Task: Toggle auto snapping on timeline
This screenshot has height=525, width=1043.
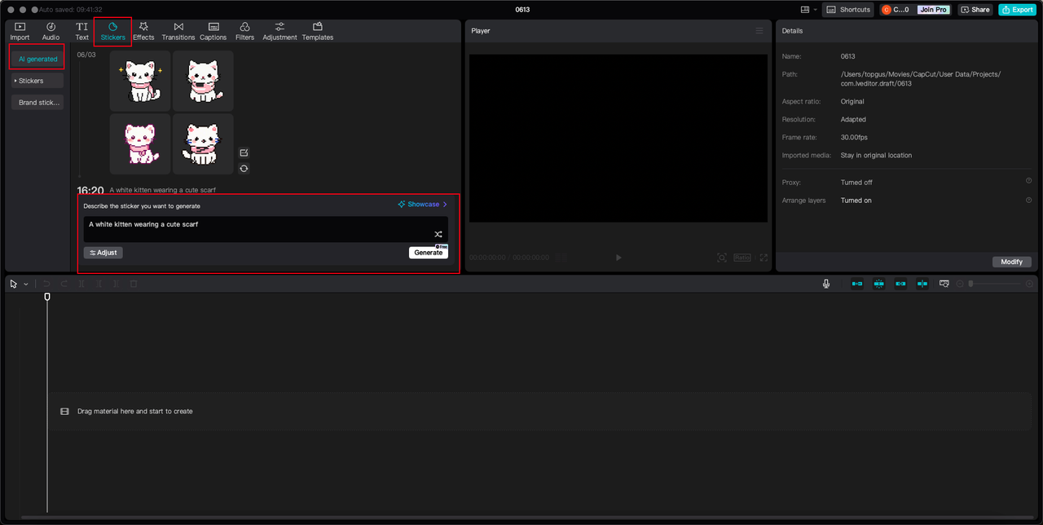Action: tap(879, 284)
